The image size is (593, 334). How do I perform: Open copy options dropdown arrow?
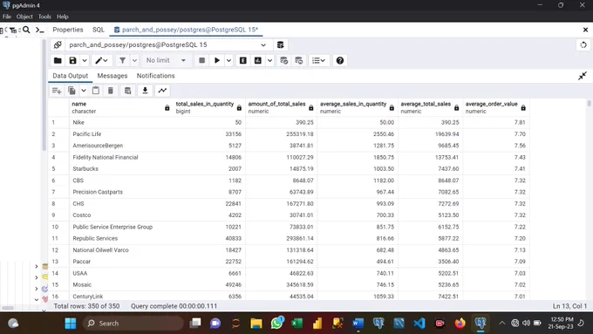[x=84, y=91]
